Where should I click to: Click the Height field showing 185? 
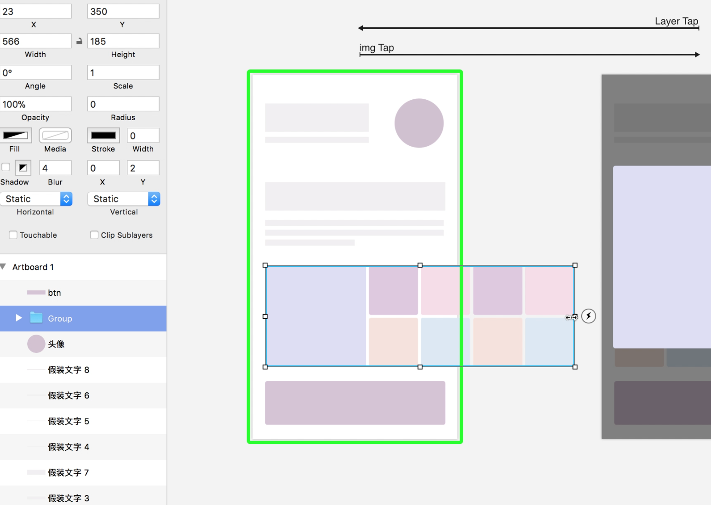click(123, 41)
